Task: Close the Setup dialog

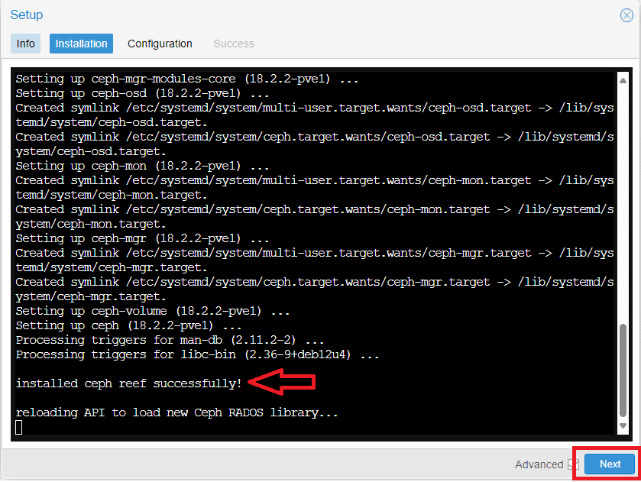Action: click(626, 15)
